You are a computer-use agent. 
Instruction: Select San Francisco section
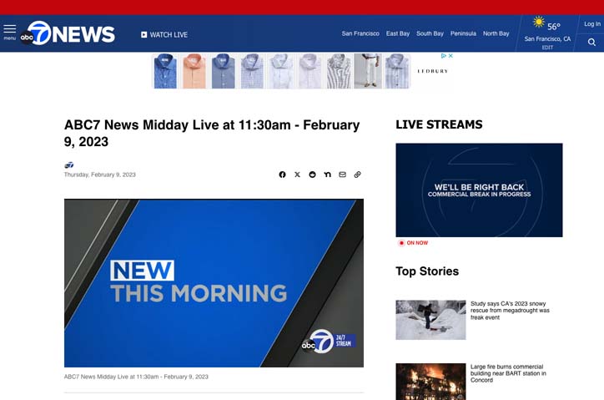point(360,33)
